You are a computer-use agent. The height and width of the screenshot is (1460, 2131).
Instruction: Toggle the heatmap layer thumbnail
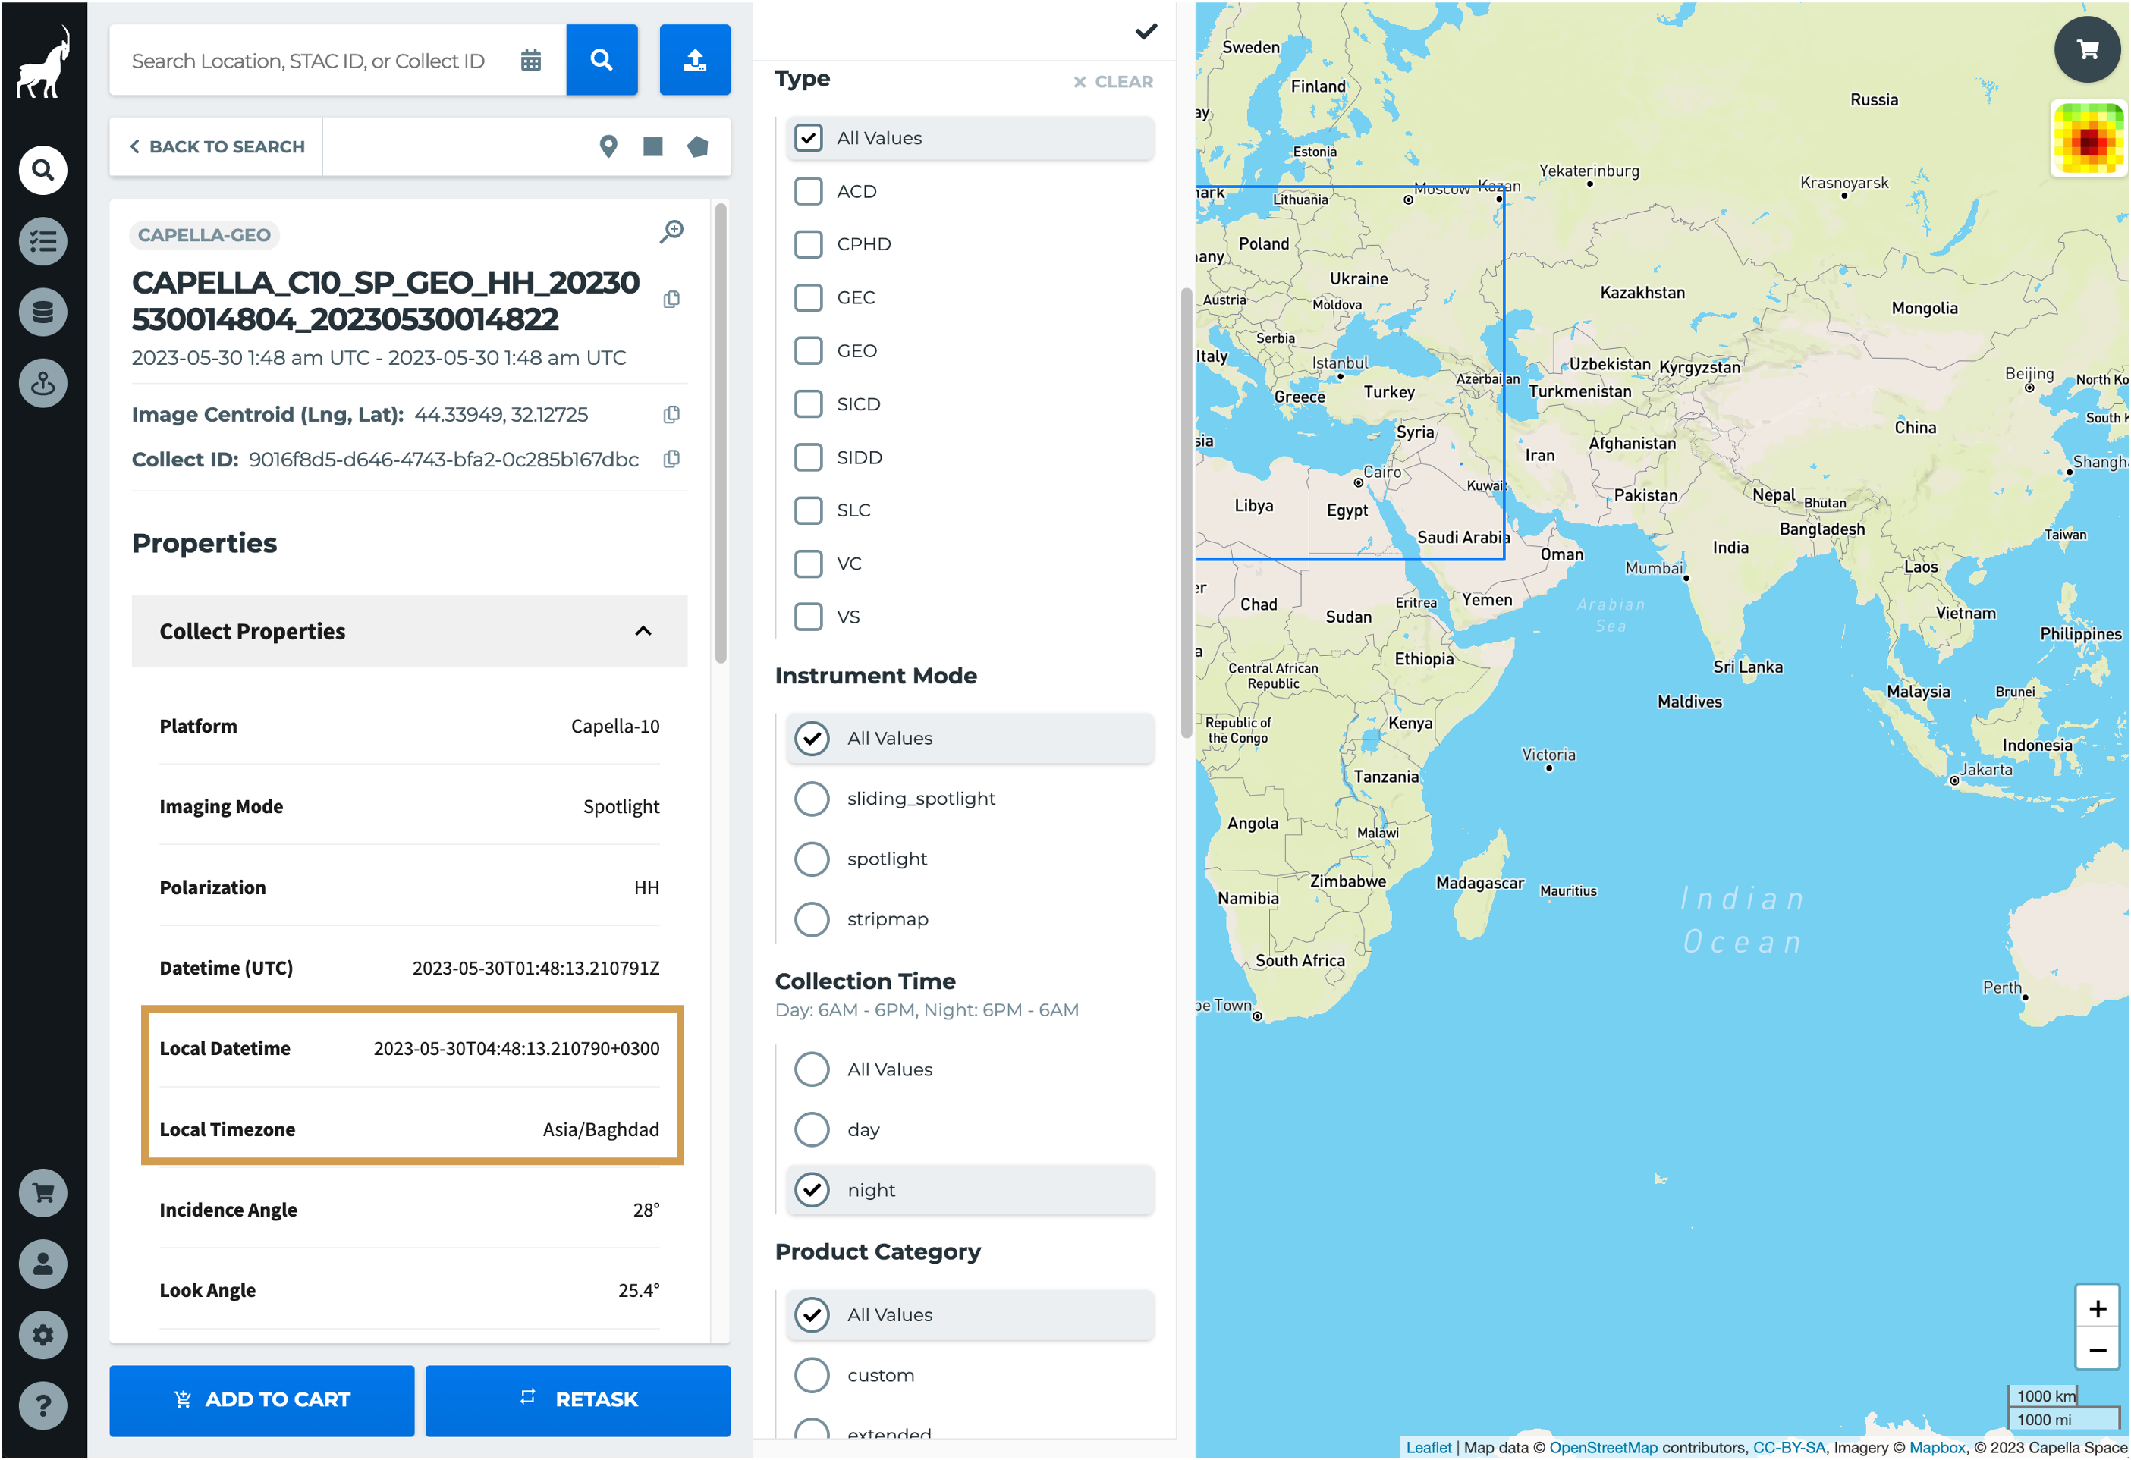2088,138
